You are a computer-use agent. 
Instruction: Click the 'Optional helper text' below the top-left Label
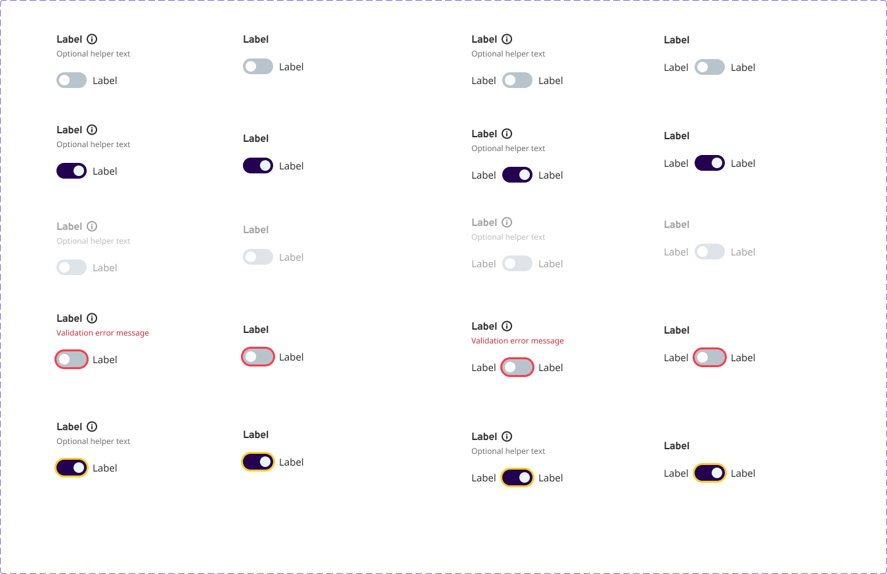[93, 53]
